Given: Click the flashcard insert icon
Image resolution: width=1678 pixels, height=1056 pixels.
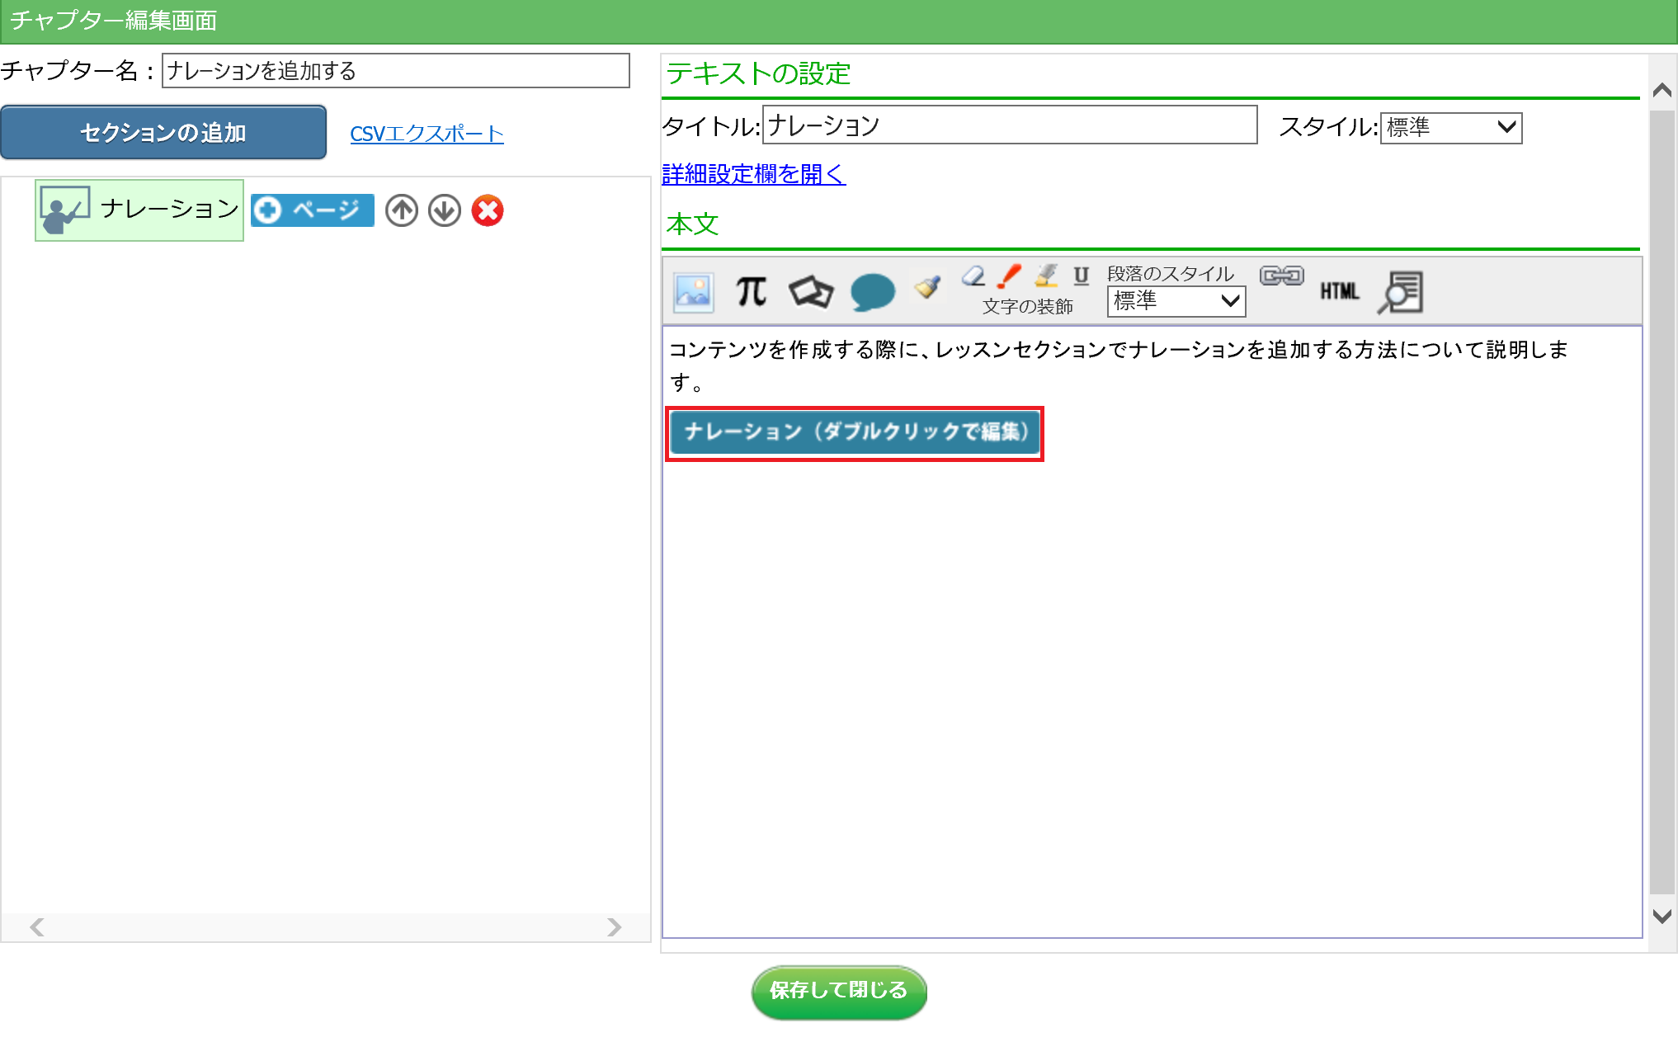Looking at the screenshot, I should pyautogui.click(x=811, y=292).
